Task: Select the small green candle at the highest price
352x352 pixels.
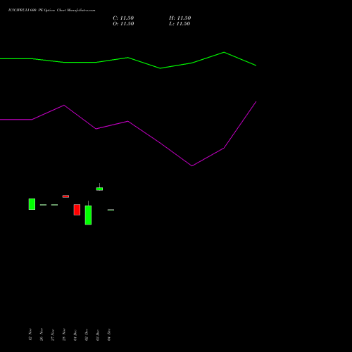Action: pos(99,189)
